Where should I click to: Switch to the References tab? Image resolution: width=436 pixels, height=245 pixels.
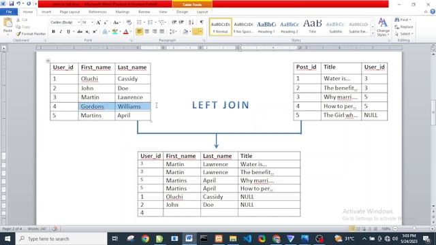click(x=97, y=12)
